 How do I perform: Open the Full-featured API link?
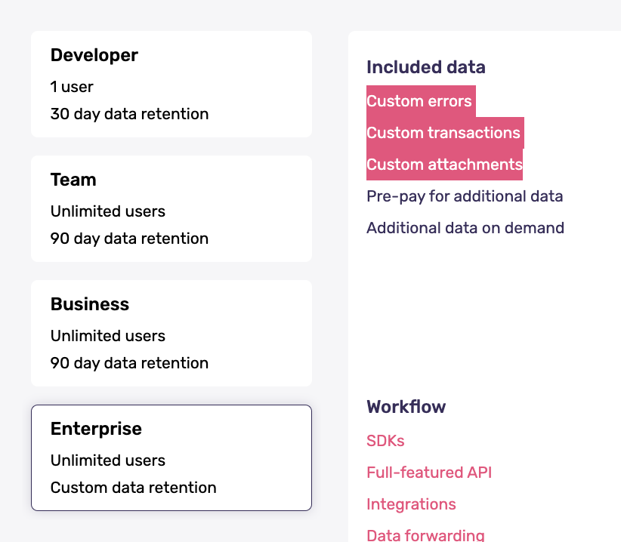click(429, 473)
